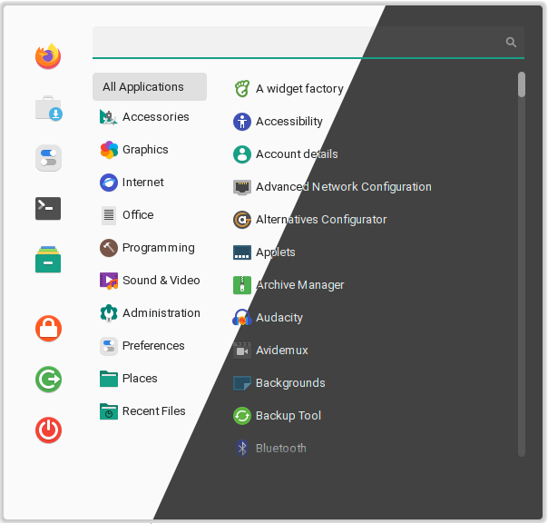Viewport: 548px width, 524px height.
Task: Open Account details by its label
Action: click(297, 154)
